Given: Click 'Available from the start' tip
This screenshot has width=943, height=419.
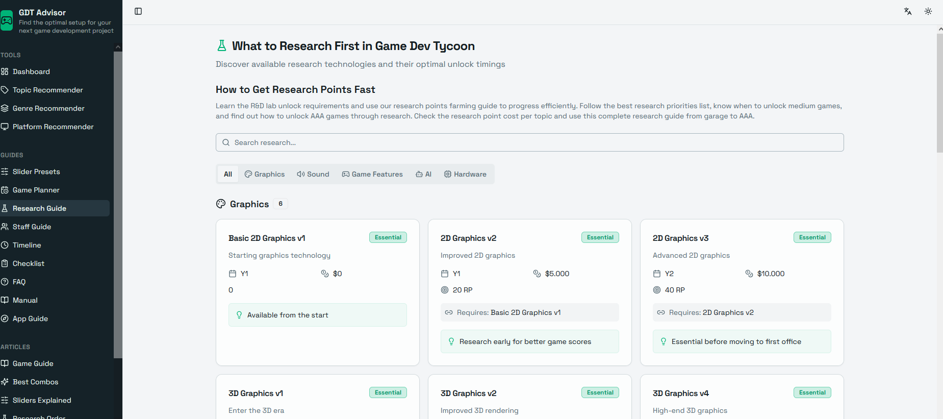Looking at the screenshot, I should coord(318,315).
